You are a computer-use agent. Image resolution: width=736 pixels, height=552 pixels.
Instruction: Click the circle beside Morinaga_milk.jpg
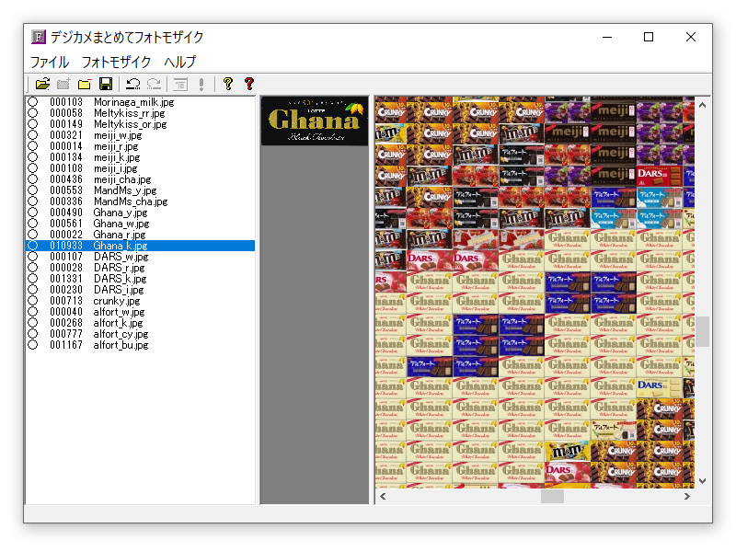pos(32,102)
